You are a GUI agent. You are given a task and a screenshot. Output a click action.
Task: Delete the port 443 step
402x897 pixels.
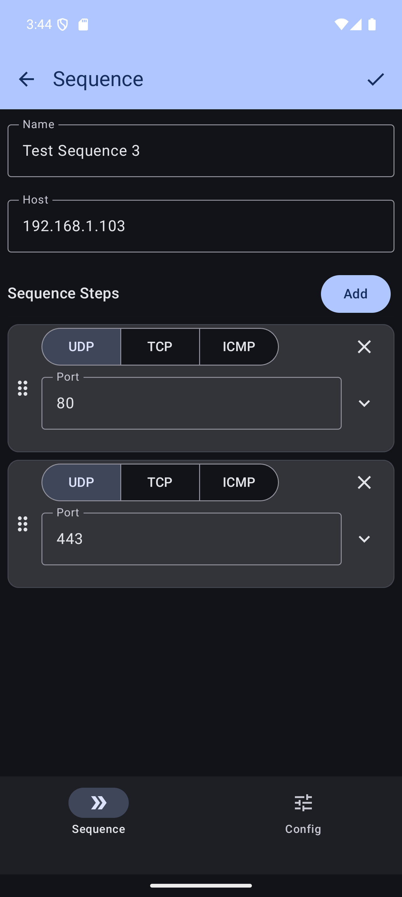click(364, 482)
